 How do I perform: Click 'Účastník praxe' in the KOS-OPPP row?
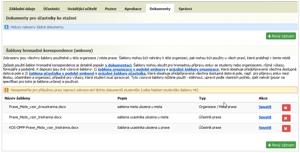coord(210,127)
